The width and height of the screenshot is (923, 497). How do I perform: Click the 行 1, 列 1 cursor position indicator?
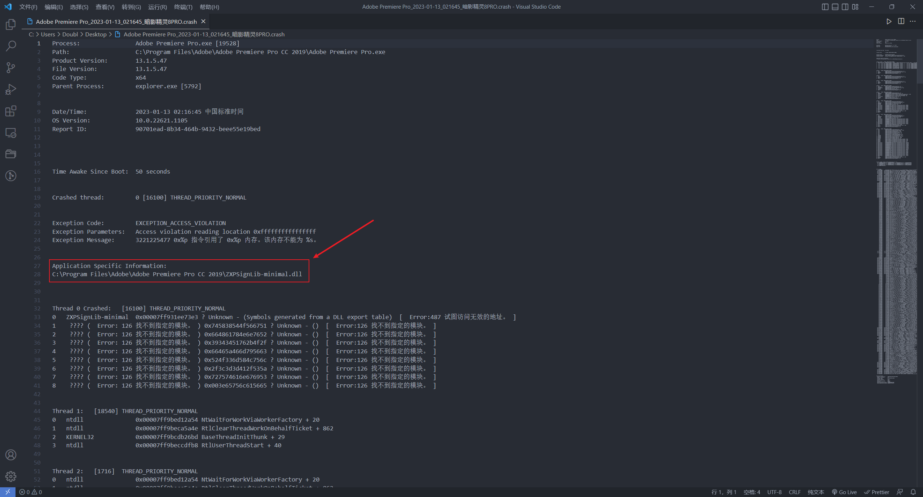click(x=724, y=492)
